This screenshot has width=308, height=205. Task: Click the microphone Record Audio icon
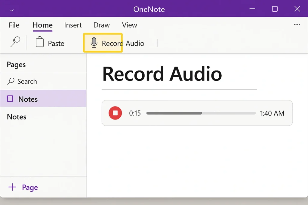[94, 43]
